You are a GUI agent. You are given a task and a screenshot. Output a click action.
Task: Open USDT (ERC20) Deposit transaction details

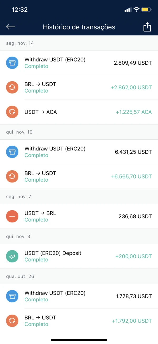53,253
